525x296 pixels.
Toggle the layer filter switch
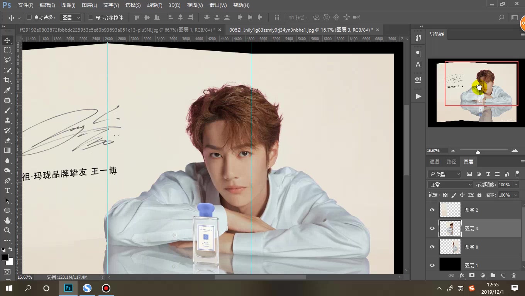[x=517, y=174]
